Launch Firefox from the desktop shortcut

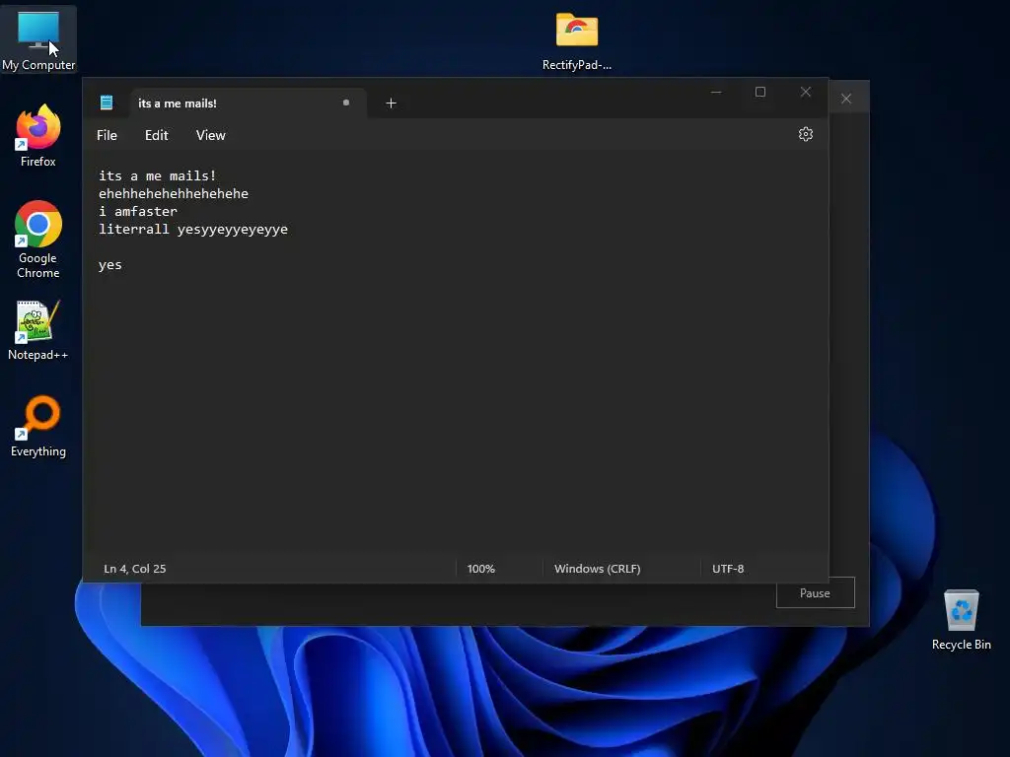point(38,136)
